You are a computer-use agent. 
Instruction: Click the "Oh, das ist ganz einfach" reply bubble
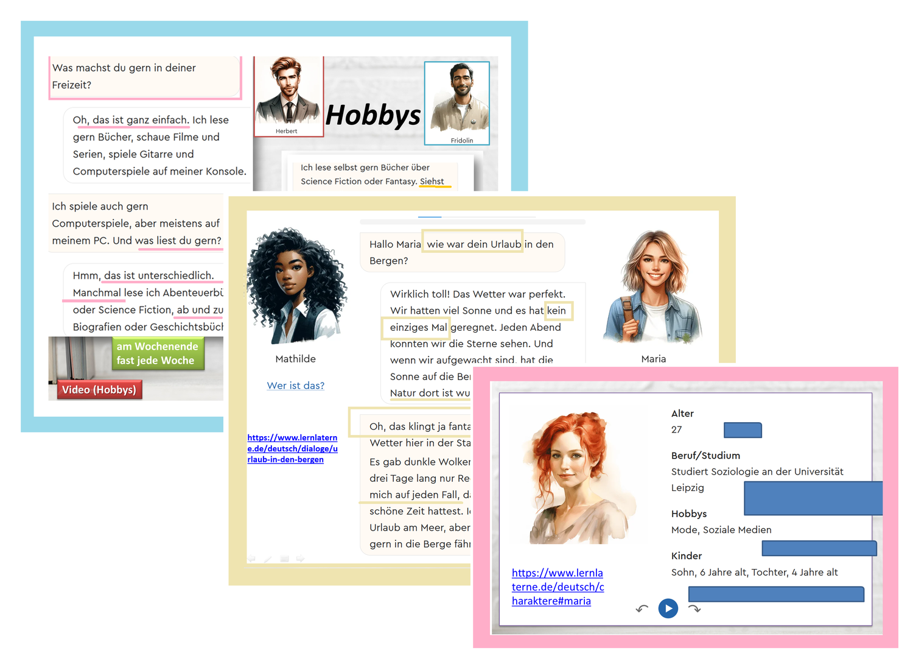coord(158,146)
